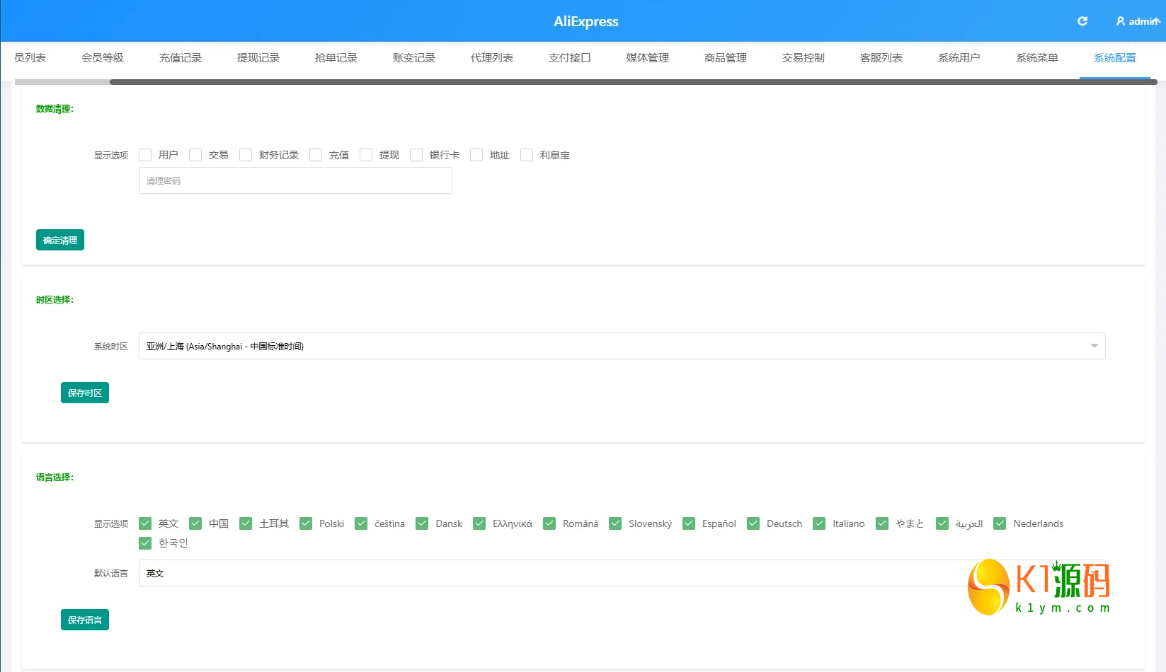The image size is (1166, 672).
Task: Click the 确定清理 button
Action: click(x=60, y=240)
